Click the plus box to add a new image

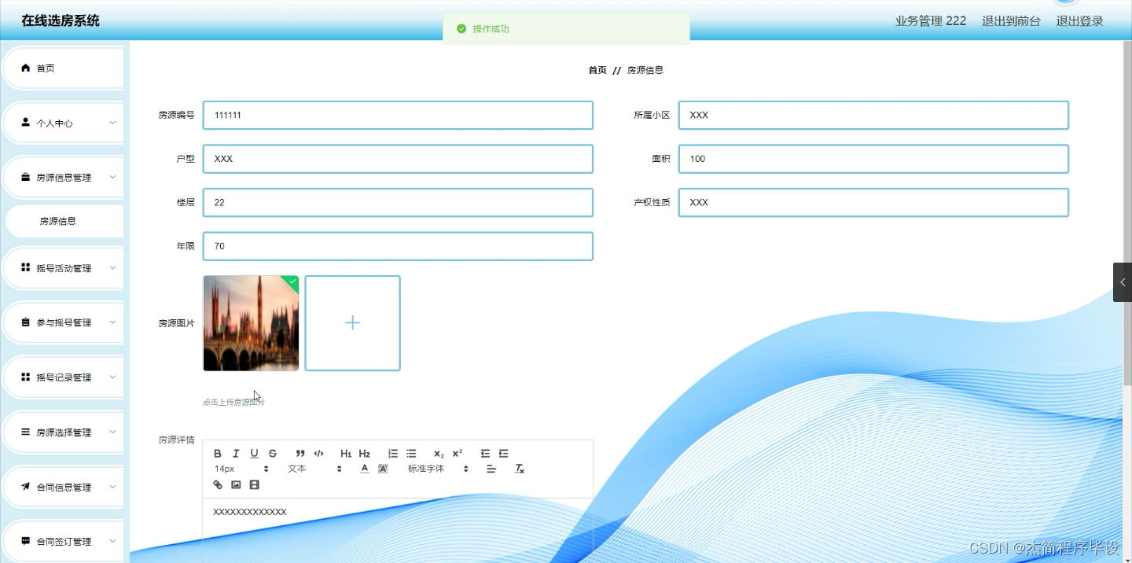pyautogui.click(x=352, y=322)
